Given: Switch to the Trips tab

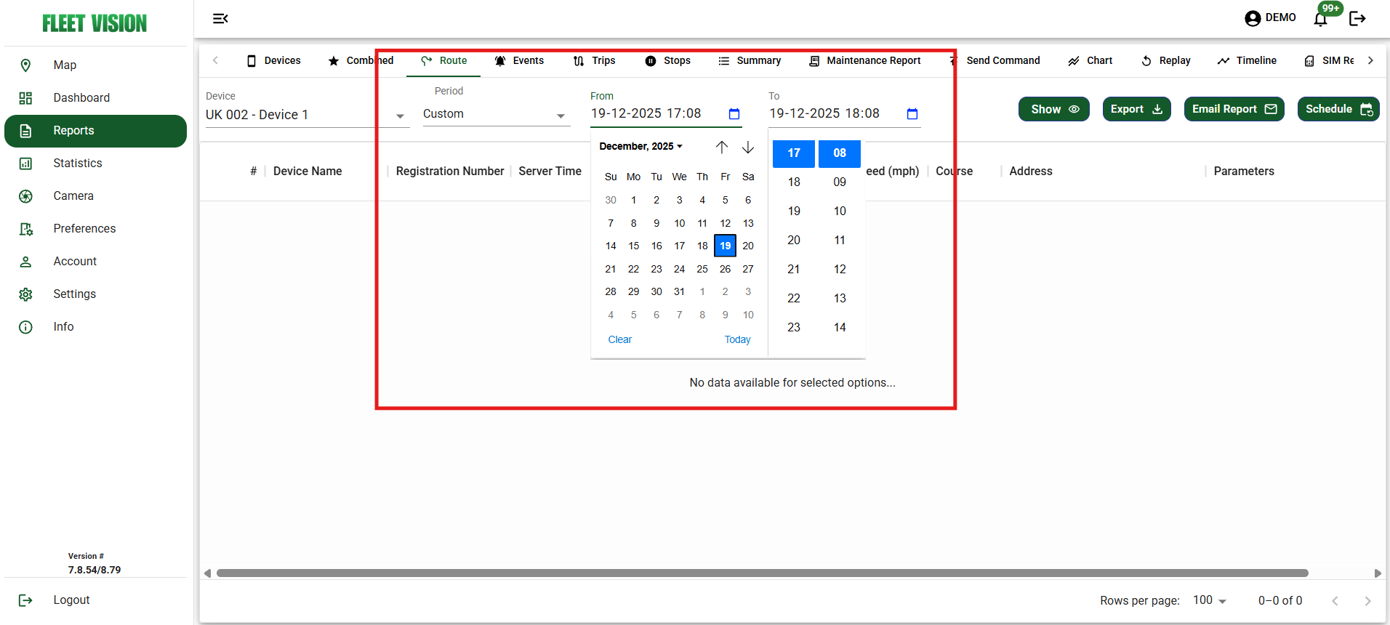Looking at the screenshot, I should tap(594, 61).
